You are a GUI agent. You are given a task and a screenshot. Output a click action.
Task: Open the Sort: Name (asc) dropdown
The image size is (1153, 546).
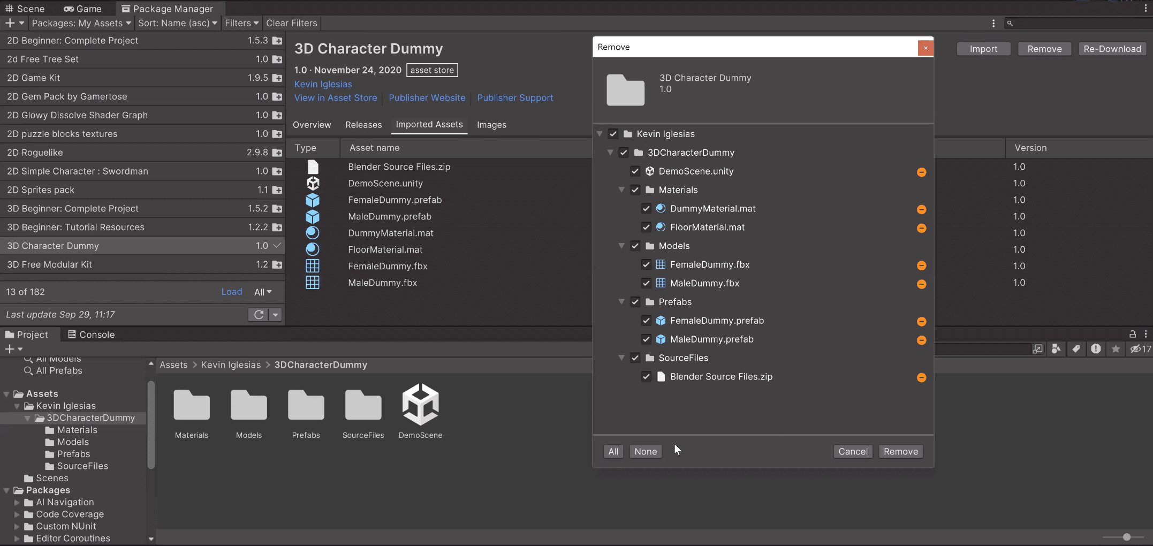177,23
